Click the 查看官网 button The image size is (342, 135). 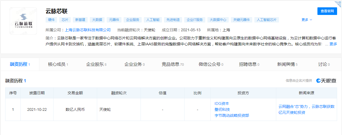click(327, 11)
